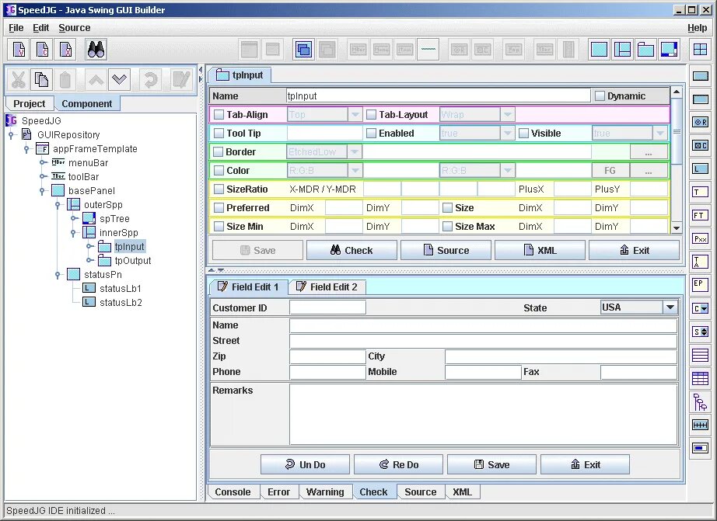Open the Tab-Align Top dropdown
Screen dimensions: 717x521
pos(355,115)
